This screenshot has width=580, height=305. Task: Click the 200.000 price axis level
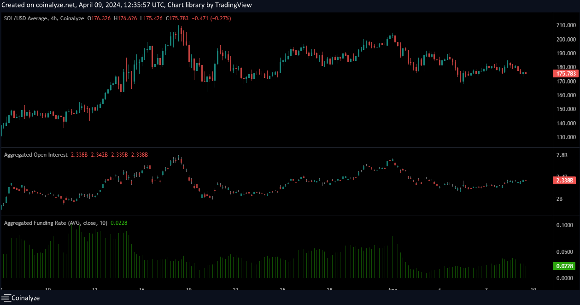(x=566, y=40)
